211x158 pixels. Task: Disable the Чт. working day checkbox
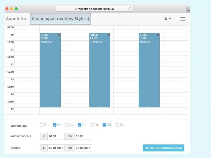80,125
